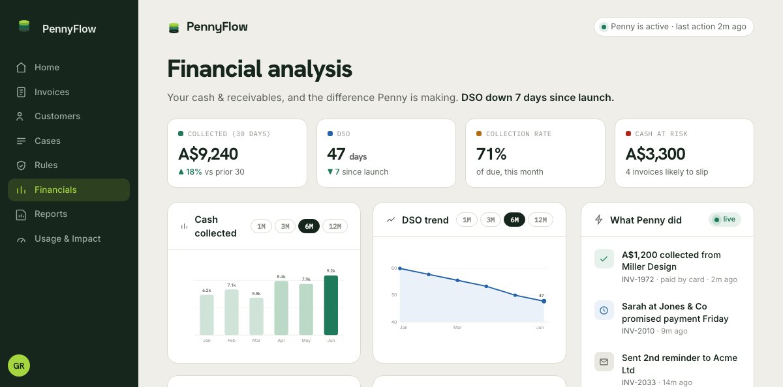
Task: Click the Sarah at Jones & Co promised payment entry
Action: click(x=668, y=318)
